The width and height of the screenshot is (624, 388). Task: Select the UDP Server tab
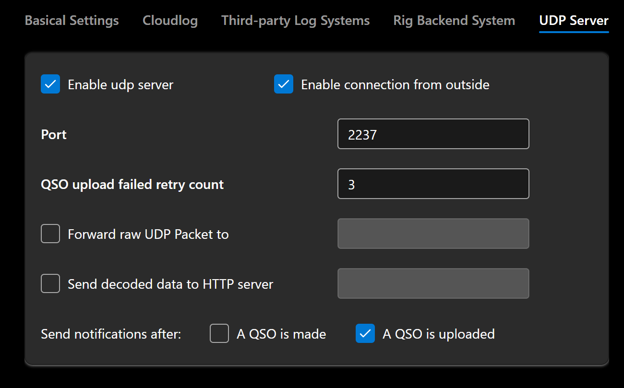(574, 21)
